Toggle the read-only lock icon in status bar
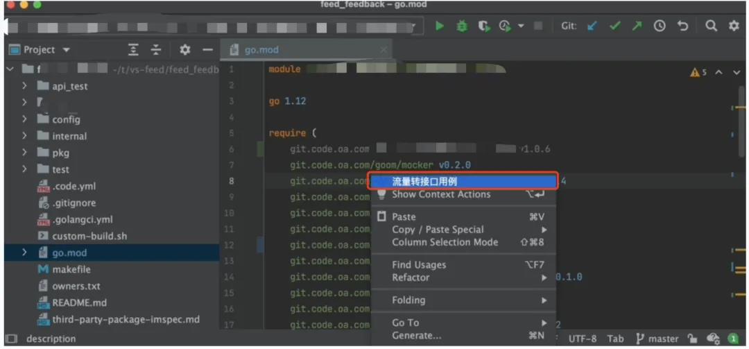 pyautogui.click(x=692, y=339)
